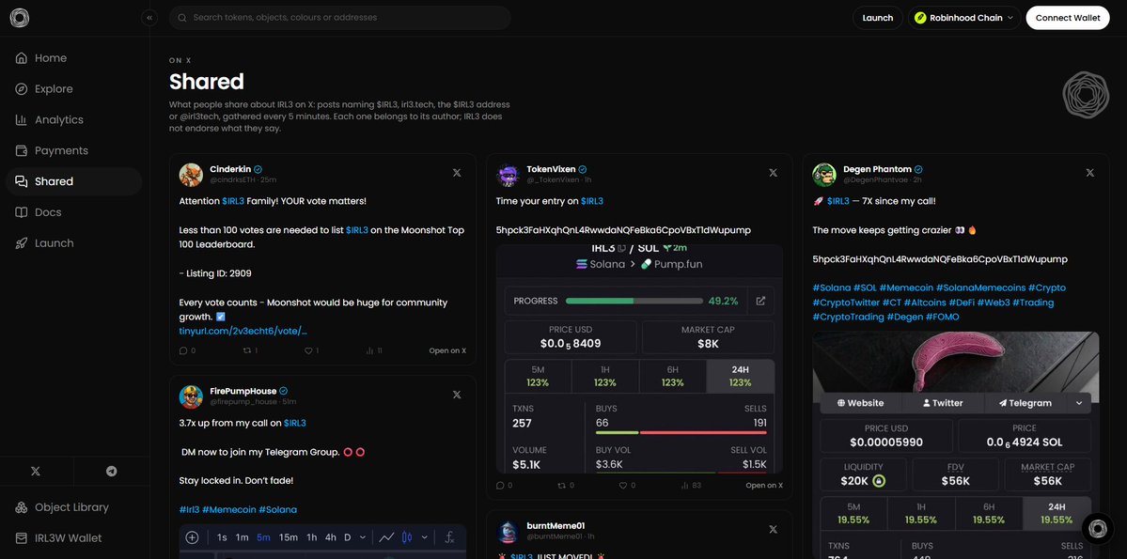Click the #DeFi hashtag
This screenshot has height=559, width=1127.
pos(962,303)
